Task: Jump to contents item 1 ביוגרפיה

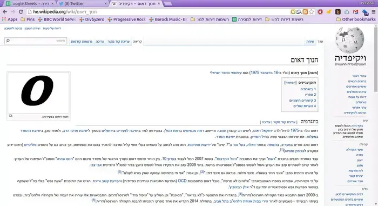Action: (x=308, y=89)
